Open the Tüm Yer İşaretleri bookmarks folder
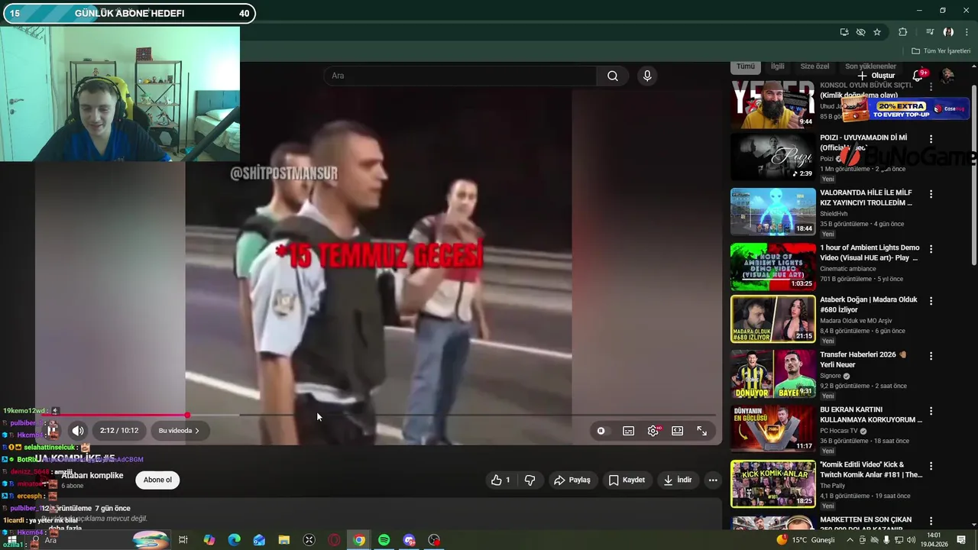Screen dimensions: 978x550 point(941,51)
